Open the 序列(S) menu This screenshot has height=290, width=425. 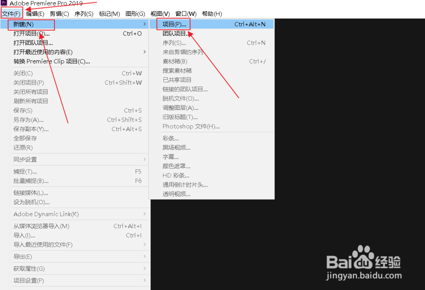point(84,13)
